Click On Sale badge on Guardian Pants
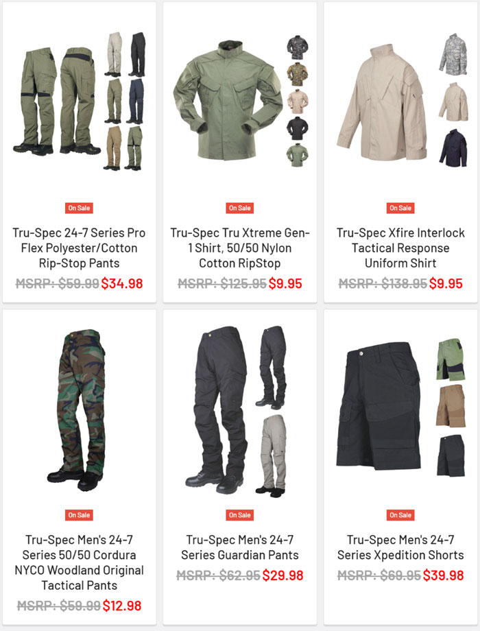This screenshot has width=480, height=631. coord(240,515)
